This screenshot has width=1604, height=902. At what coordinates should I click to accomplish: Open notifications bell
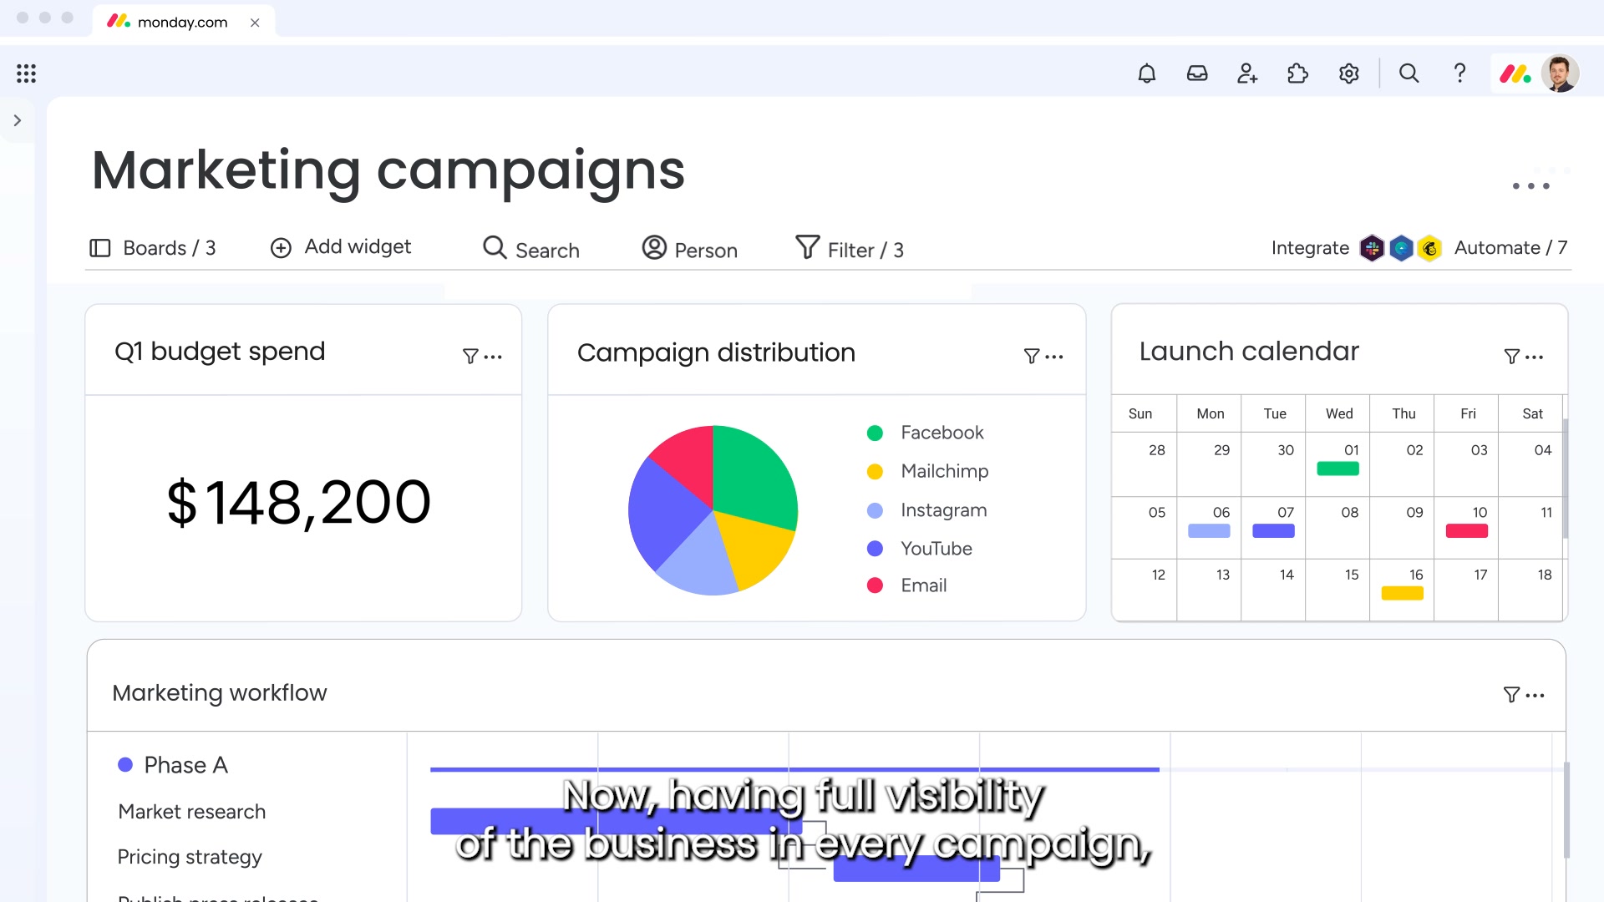click(x=1147, y=73)
